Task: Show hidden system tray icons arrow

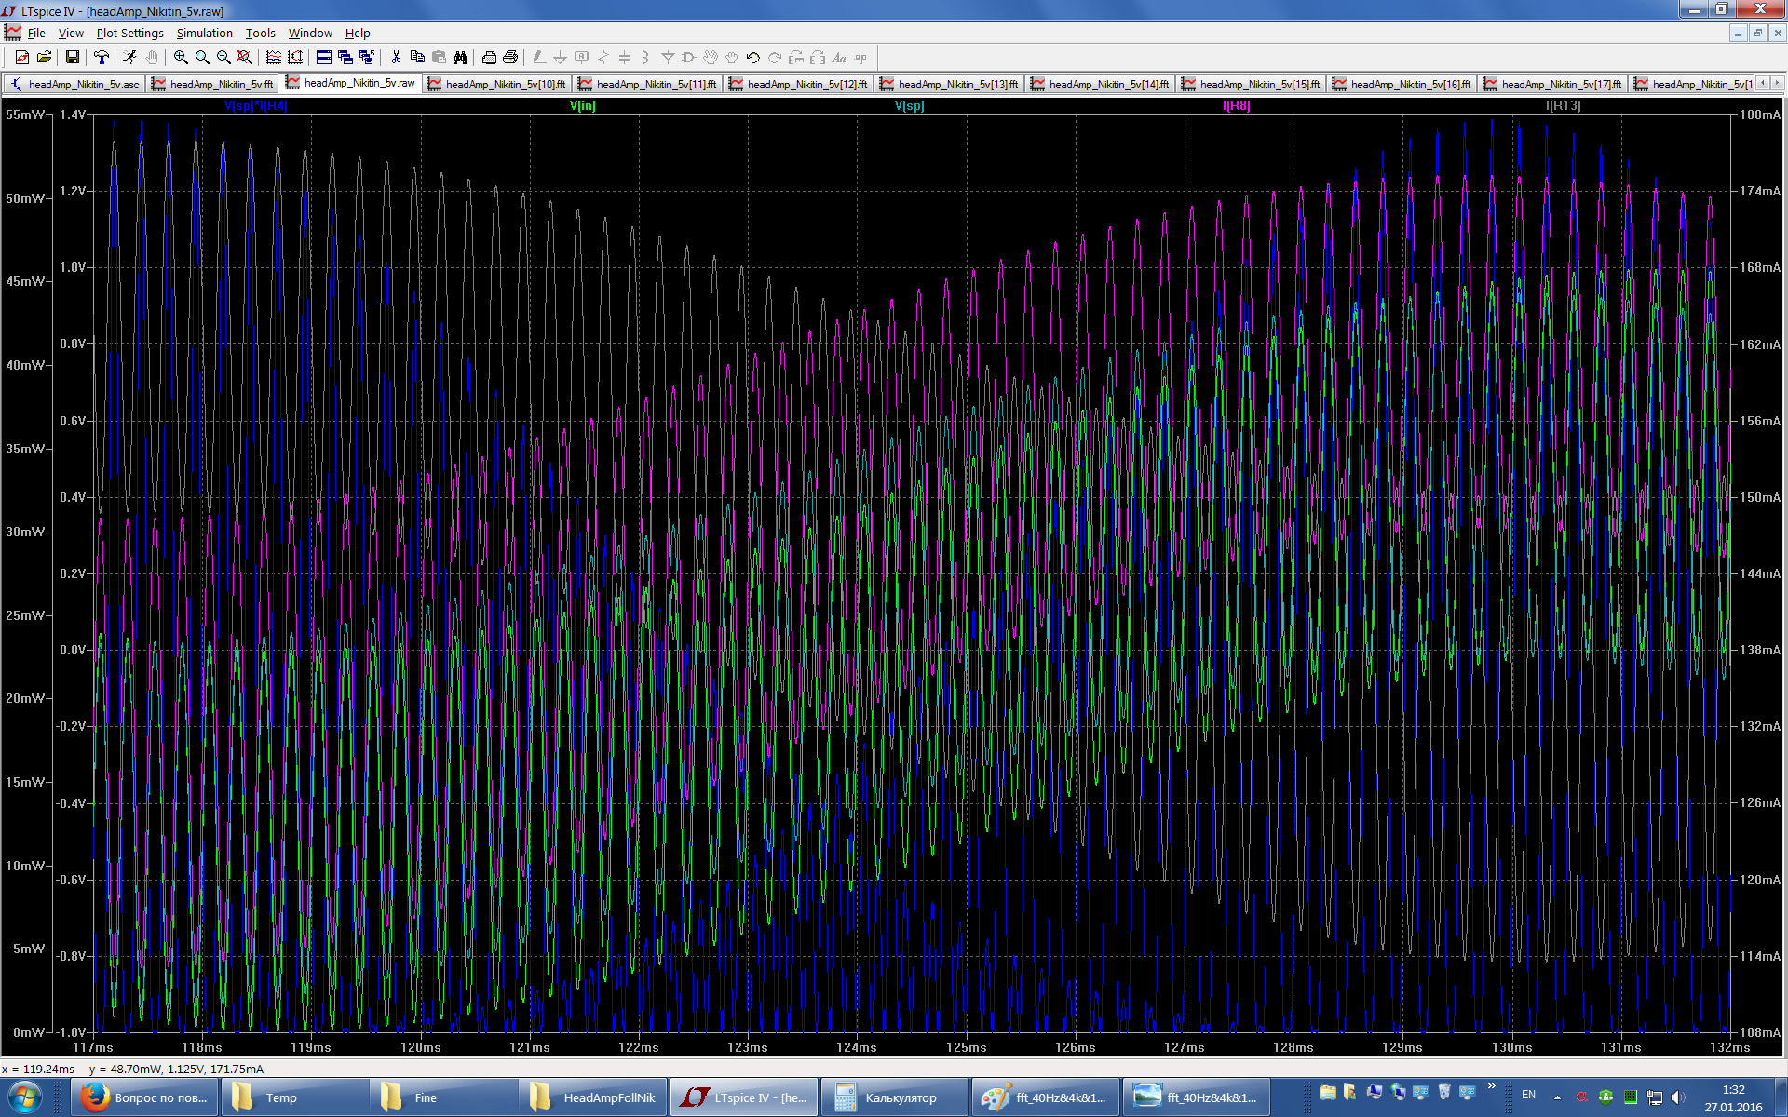Action: [1557, 1097]
